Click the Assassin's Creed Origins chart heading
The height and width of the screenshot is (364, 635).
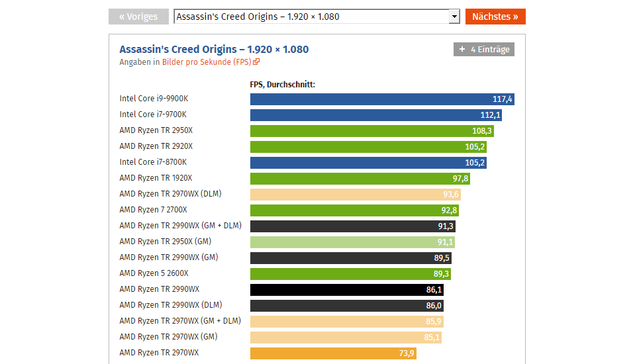[214, 50]
